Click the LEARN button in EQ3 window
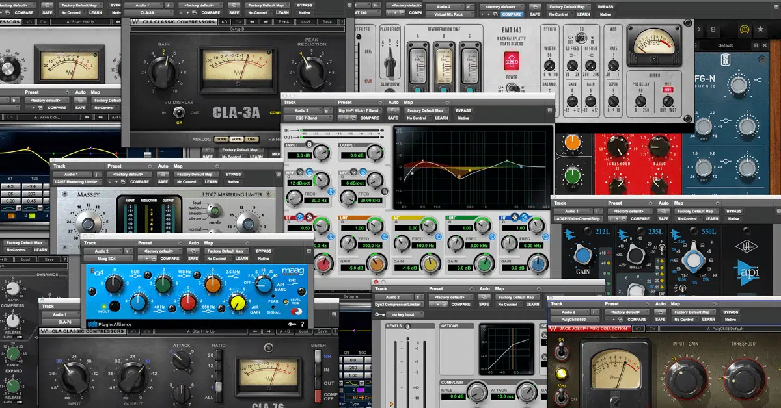The height and width of the screenshot is (408, 781). 441,118
